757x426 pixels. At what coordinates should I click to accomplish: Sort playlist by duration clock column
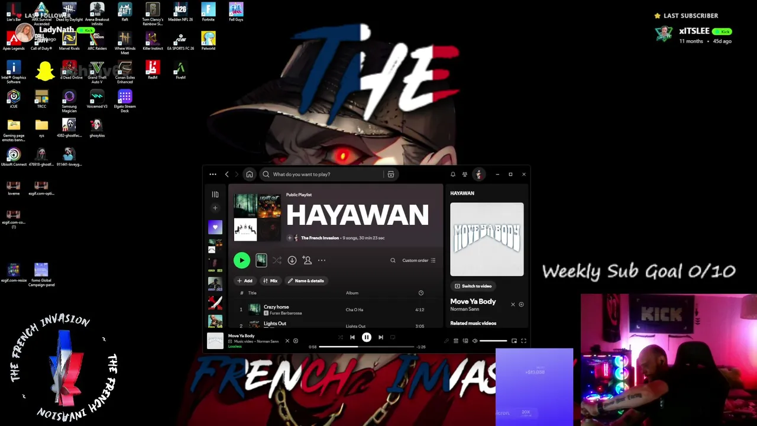click(x=421, y=293)
